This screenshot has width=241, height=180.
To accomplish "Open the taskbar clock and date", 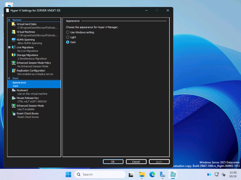I will click(233, 174).
